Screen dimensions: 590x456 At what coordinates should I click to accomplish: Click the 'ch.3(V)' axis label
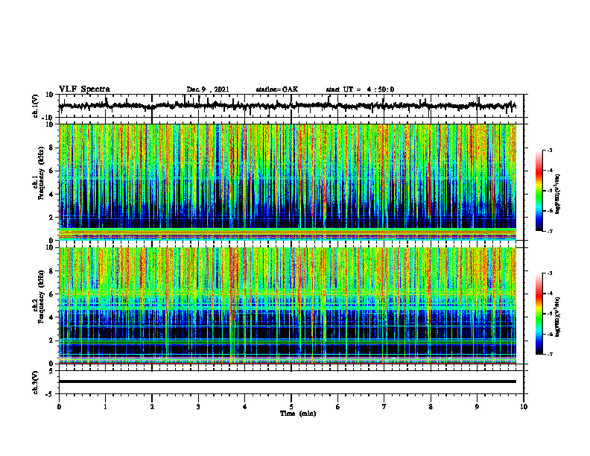point(36,382)
